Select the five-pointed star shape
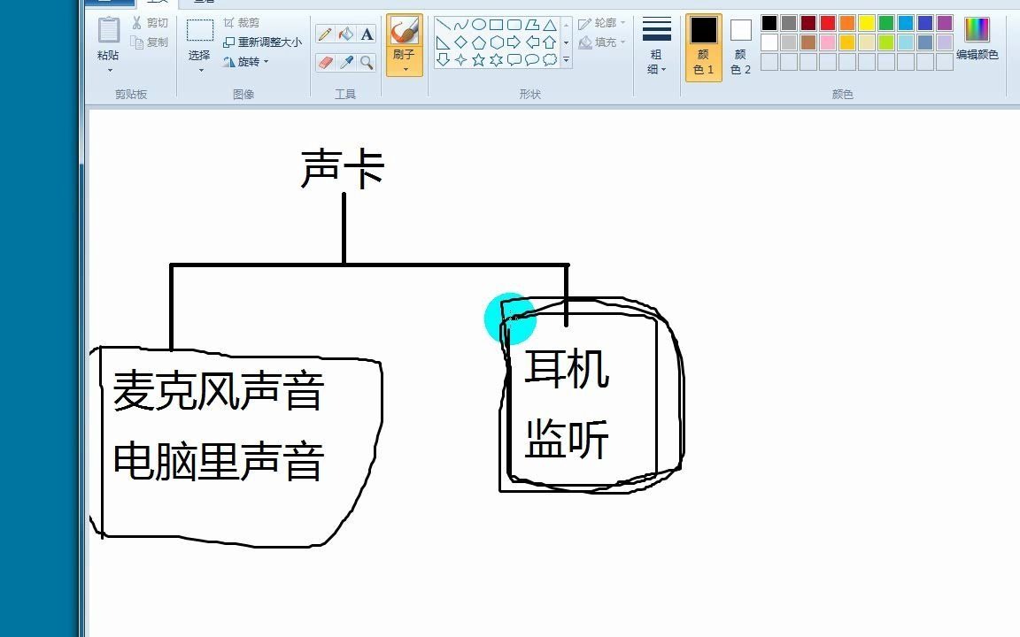 point(479,60)
